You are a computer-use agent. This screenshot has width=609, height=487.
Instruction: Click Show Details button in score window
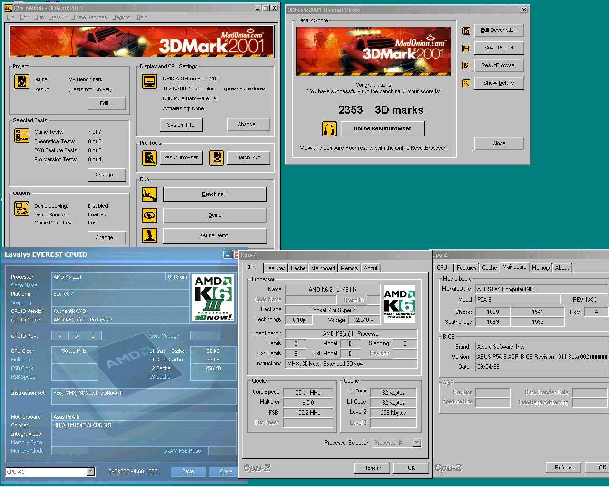pyautogui.click(x=499, y=83)
